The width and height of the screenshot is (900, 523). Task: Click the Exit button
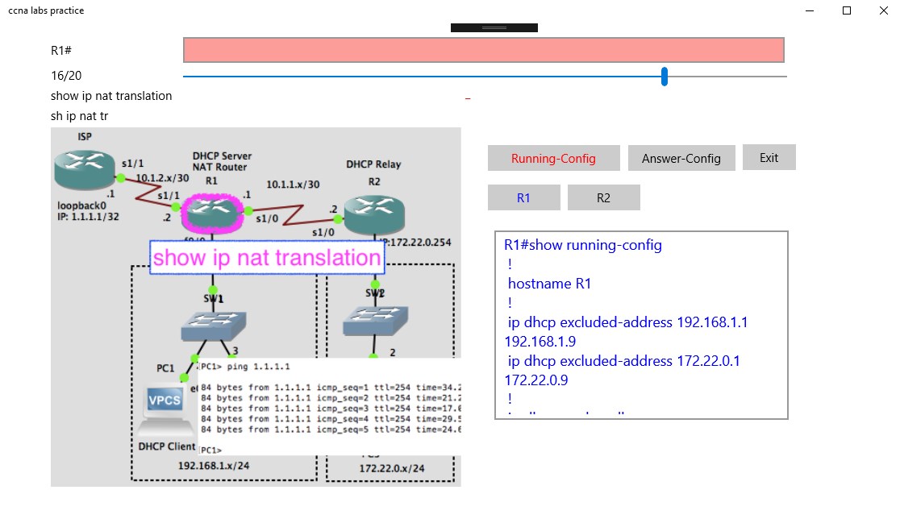[x=769, y=157]
